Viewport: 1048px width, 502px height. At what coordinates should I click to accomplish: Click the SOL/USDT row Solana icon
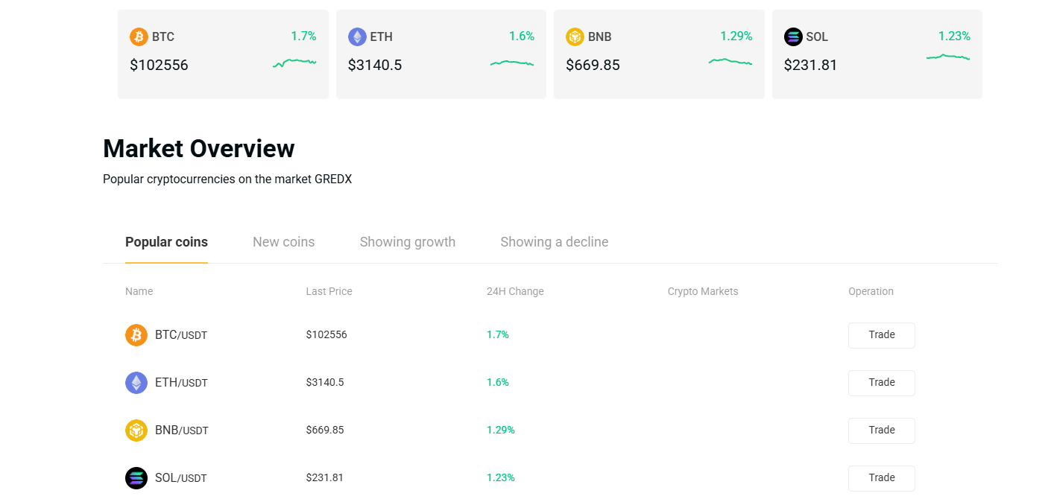point(136,478)
